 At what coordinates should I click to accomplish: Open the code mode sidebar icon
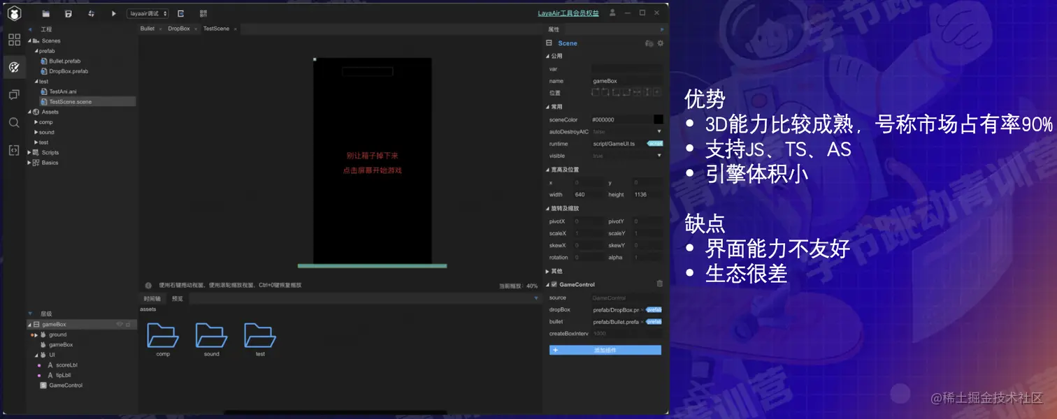(14, 150)
